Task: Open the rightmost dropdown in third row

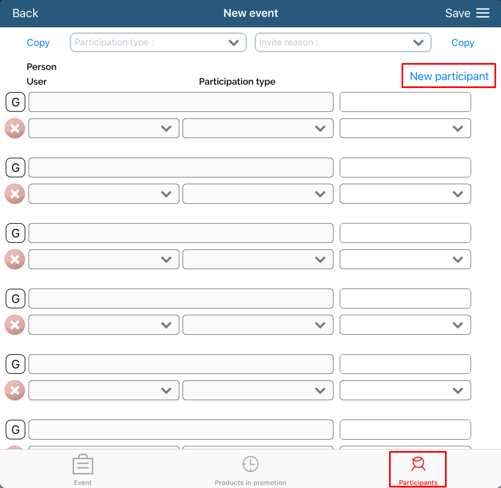Action: pyautogui.click(x=405, y=260)
